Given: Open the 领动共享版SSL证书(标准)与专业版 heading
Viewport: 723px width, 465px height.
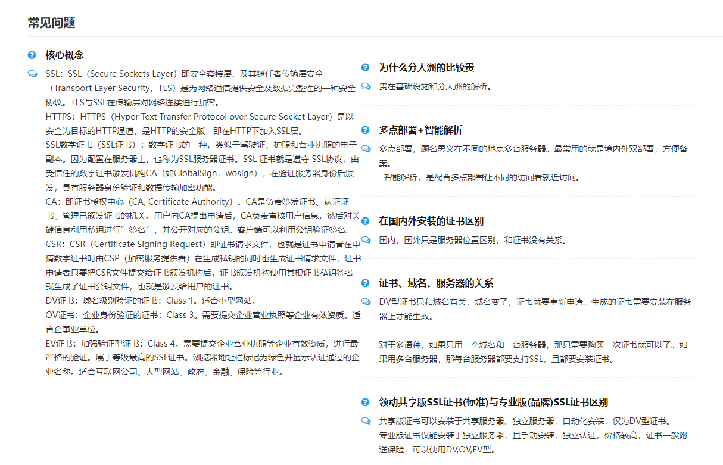Looking at the screenshot, I should coord(493,402).
